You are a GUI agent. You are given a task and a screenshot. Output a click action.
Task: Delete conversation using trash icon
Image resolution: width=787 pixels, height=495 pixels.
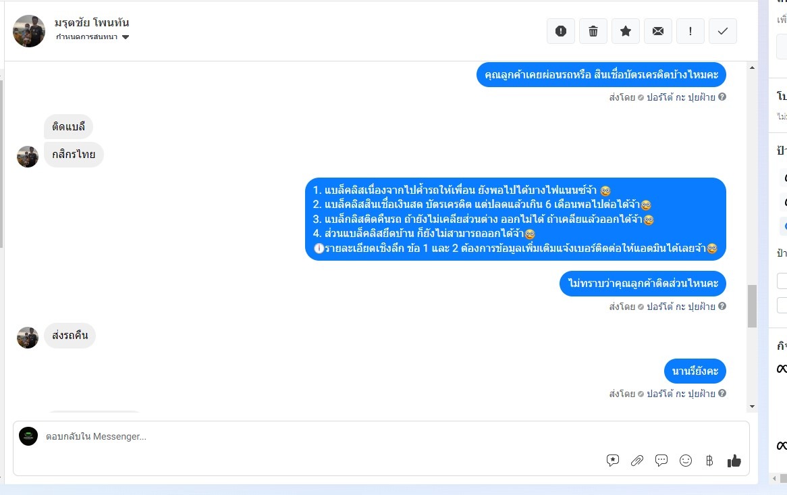point(593,31)
